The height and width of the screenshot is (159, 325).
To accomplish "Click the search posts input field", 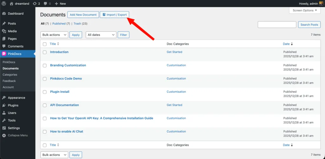I will [x=277, y=24].
